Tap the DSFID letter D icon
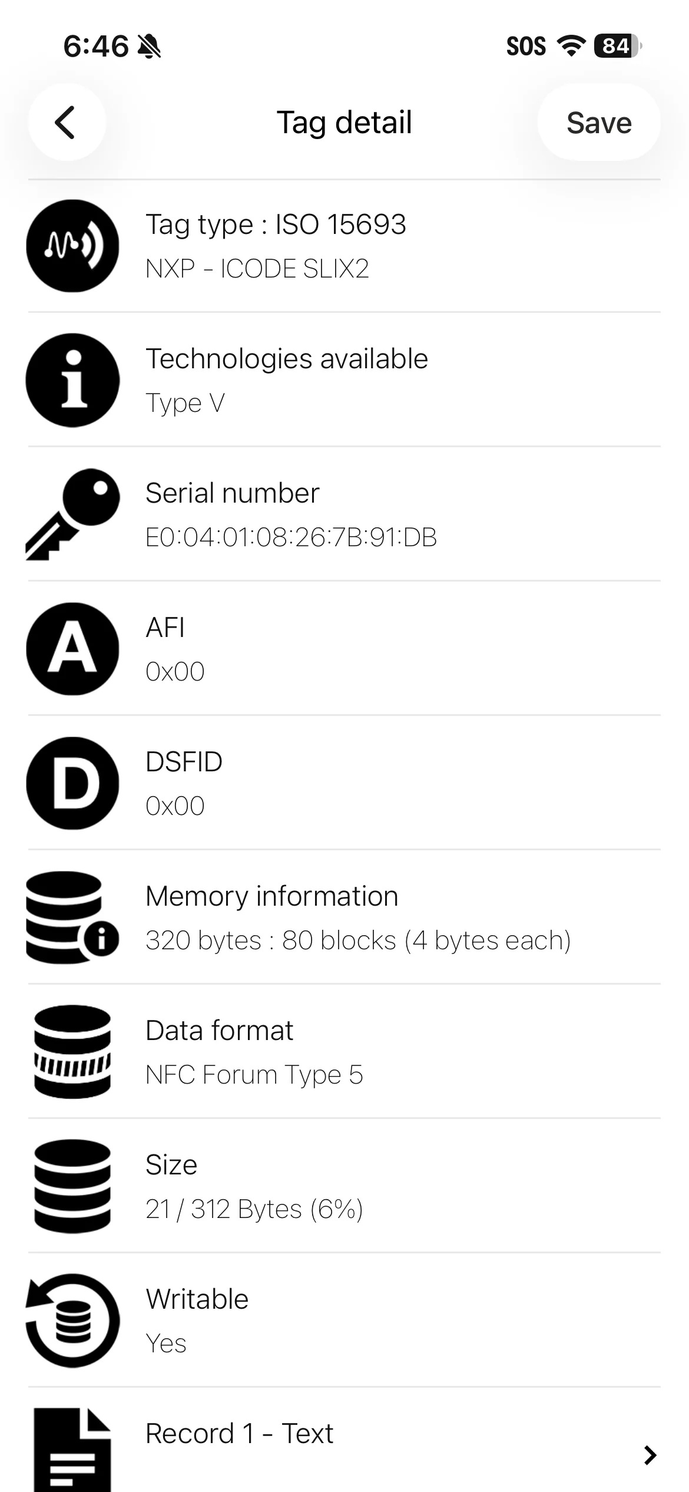 [x=72, y=783]
